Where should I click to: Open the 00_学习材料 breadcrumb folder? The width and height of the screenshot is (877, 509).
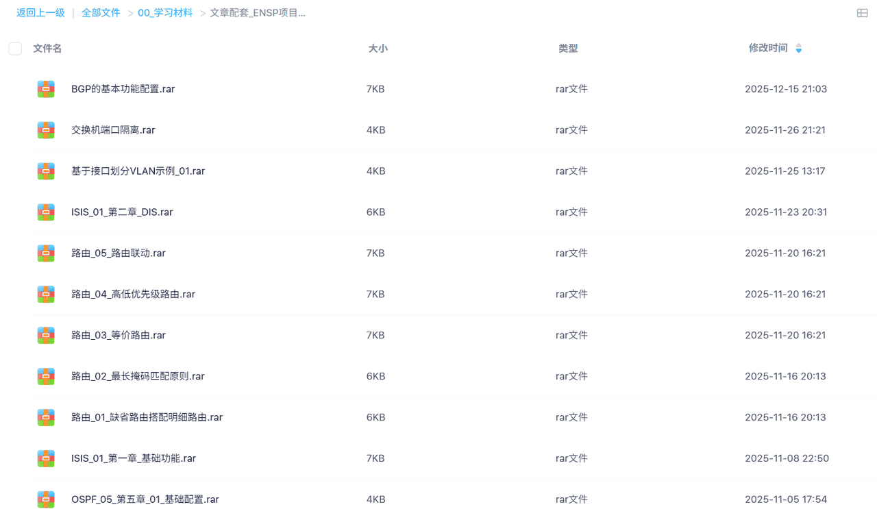click(165, 13)
